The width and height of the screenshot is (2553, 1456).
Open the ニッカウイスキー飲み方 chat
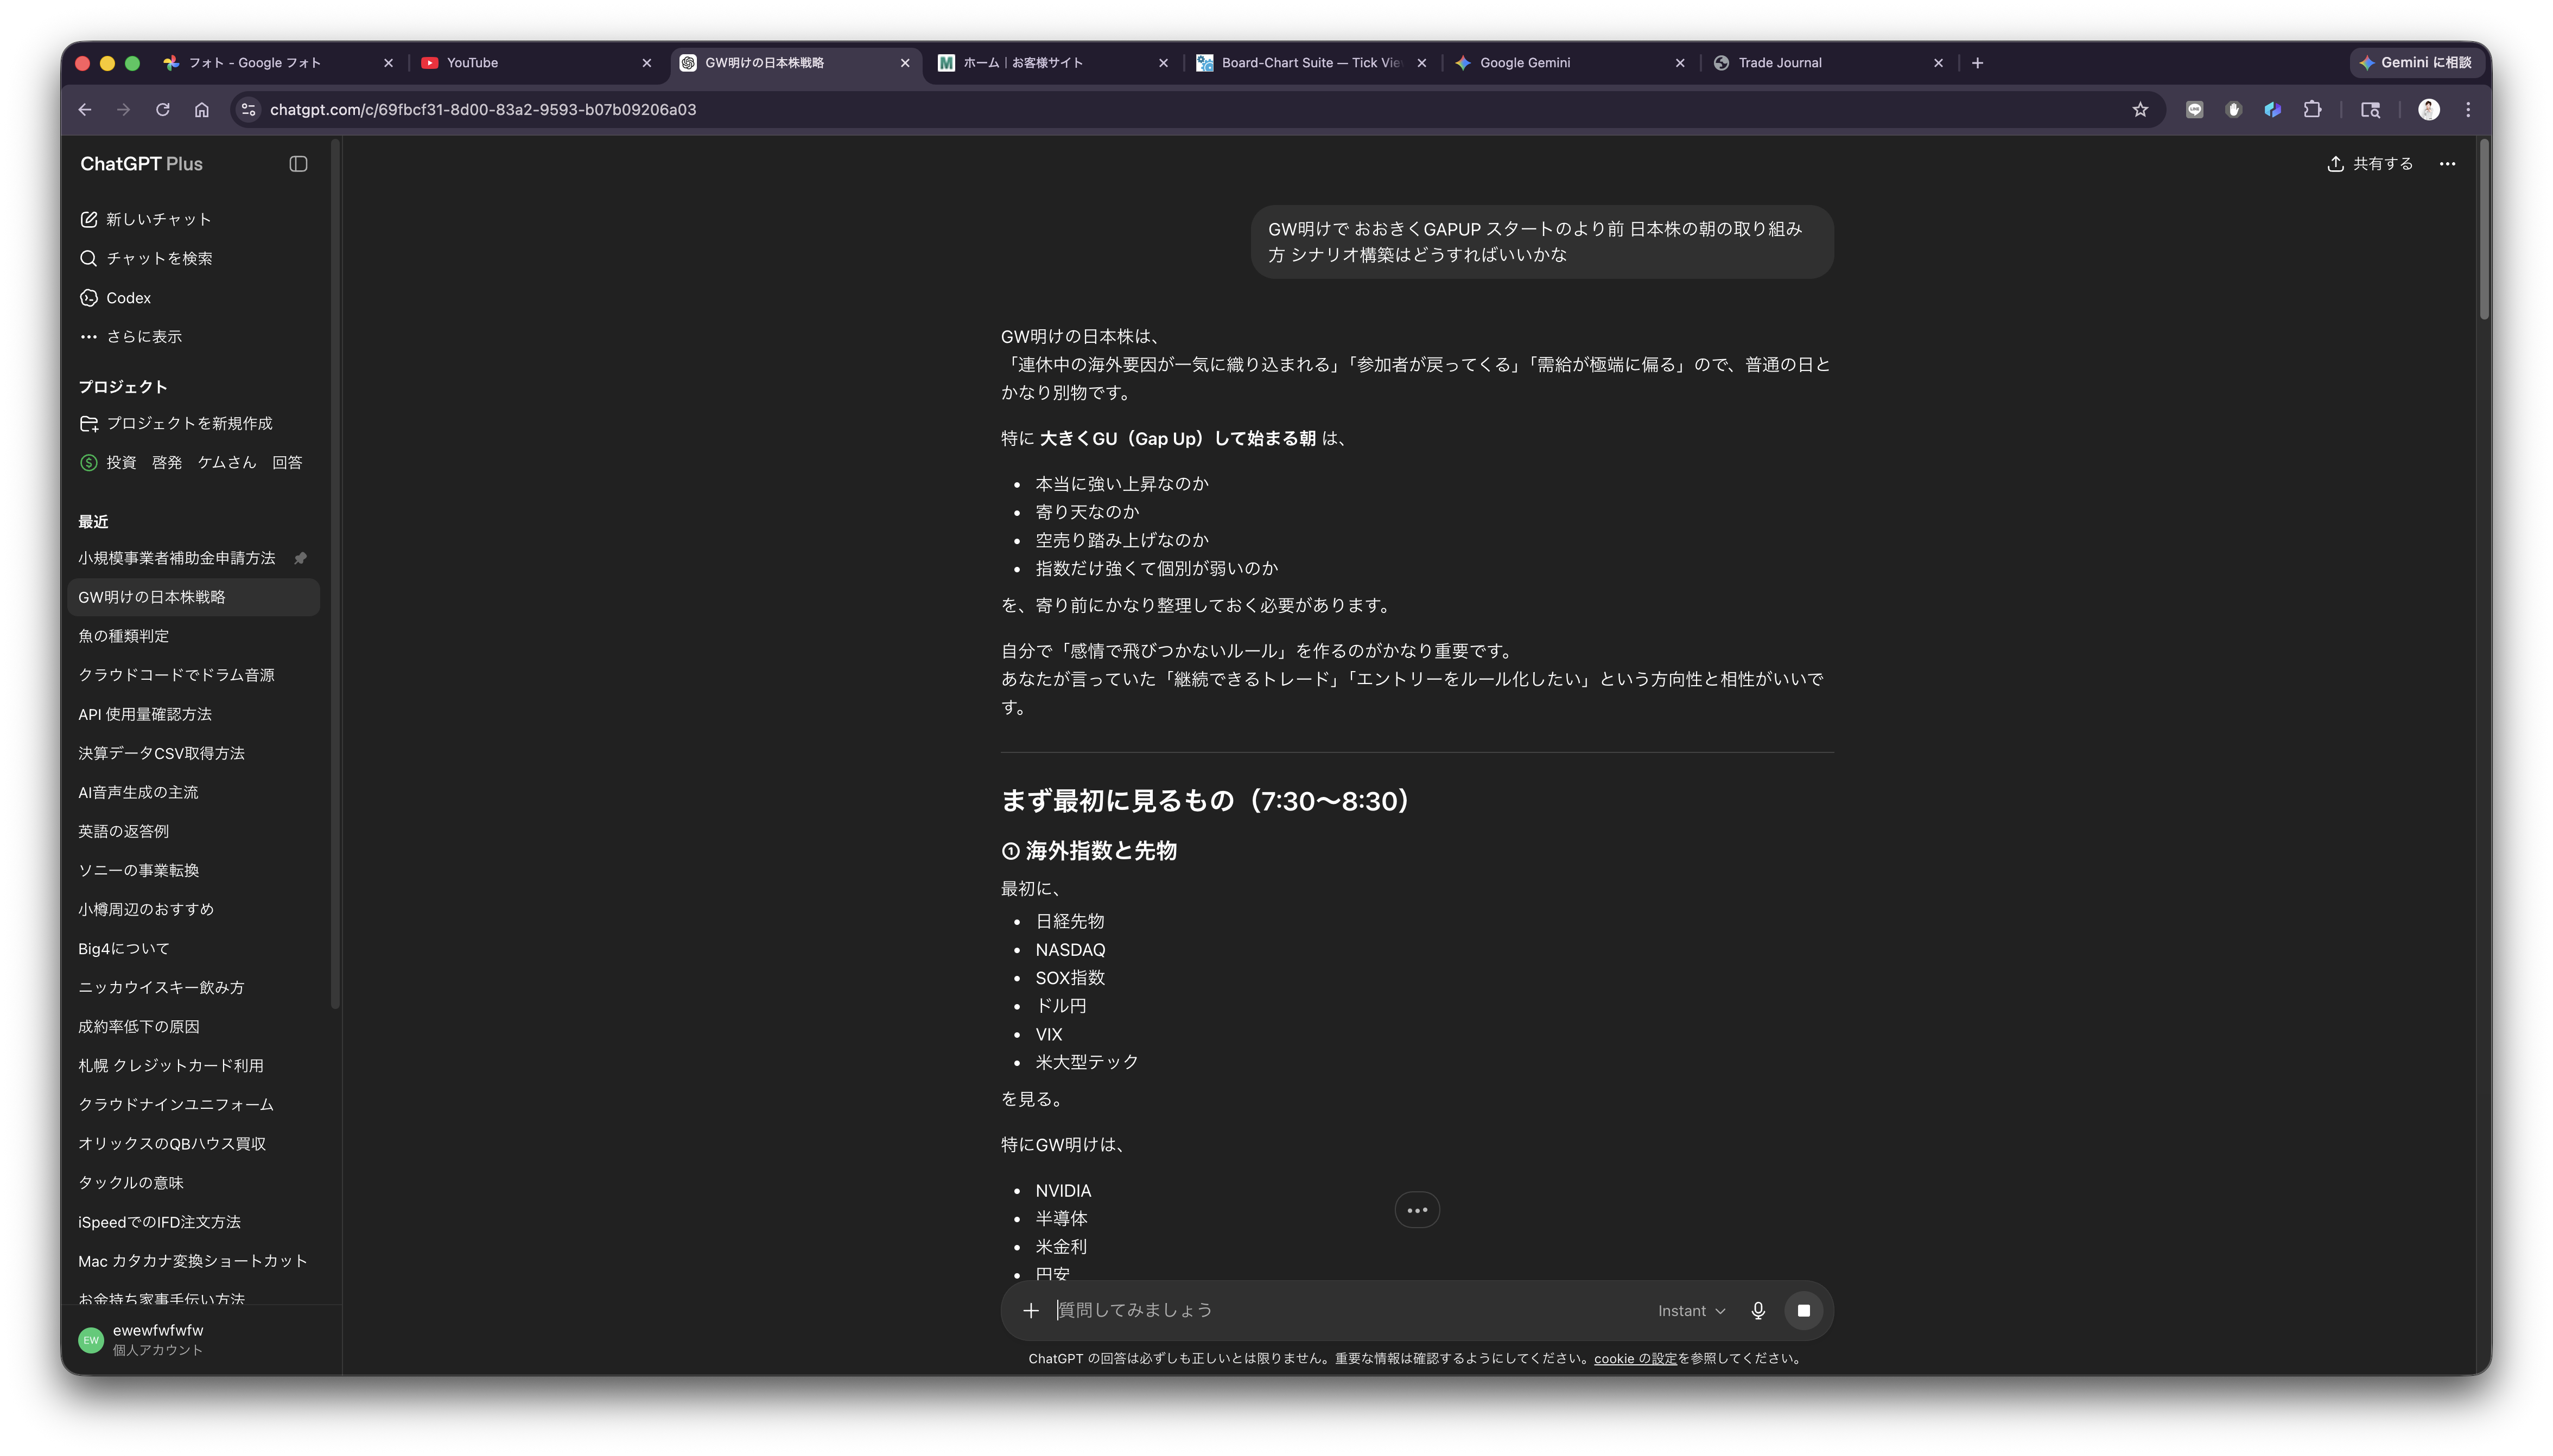(194, 987)
